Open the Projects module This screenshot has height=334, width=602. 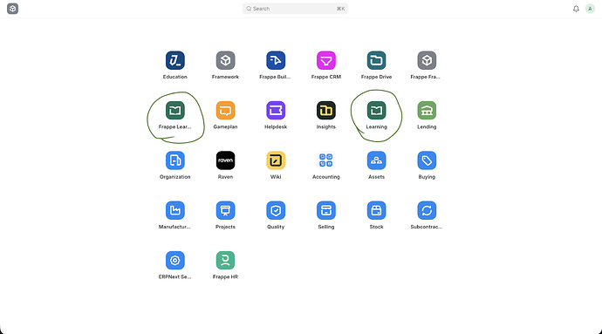225,210
